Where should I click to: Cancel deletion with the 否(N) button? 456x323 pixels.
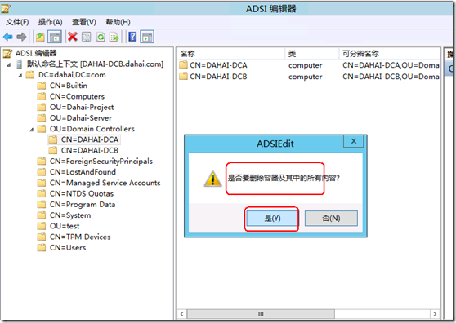pyautogui.click(x=331, y=219)
